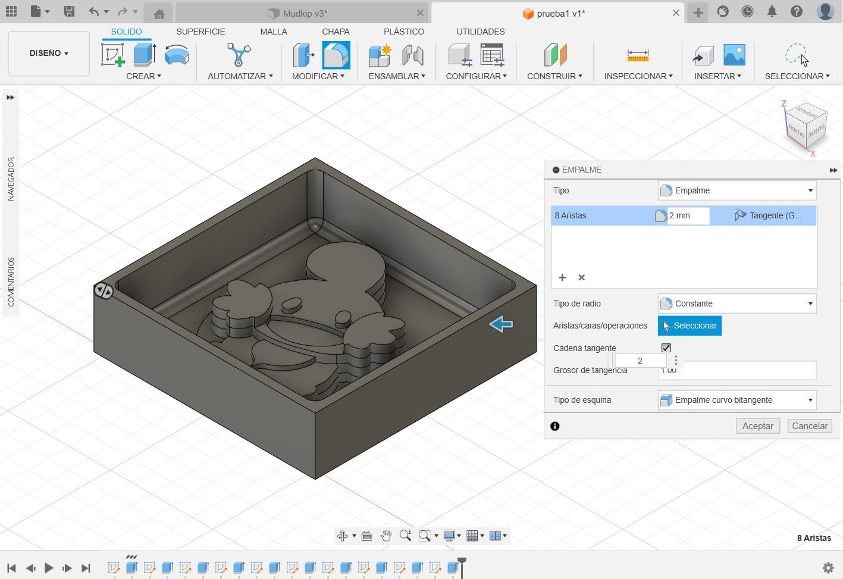Open the Tangente continuity dropdown
Viewport: 843px width, 579px height.
tap(768, 215)
